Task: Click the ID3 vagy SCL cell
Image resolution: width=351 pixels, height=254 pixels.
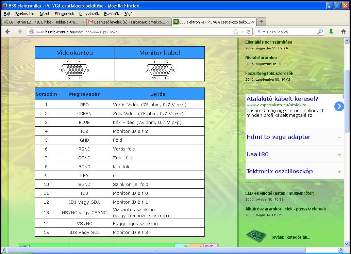Action: click(84, 232)
